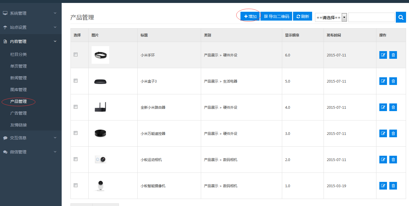Open the ==请选择== category dropdown
Screen dimensions: 409x206
point(331,17)
